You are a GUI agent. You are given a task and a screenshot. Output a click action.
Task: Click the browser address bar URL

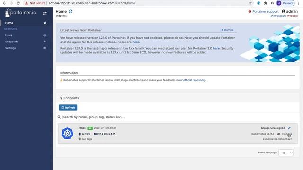click(92, 3)
